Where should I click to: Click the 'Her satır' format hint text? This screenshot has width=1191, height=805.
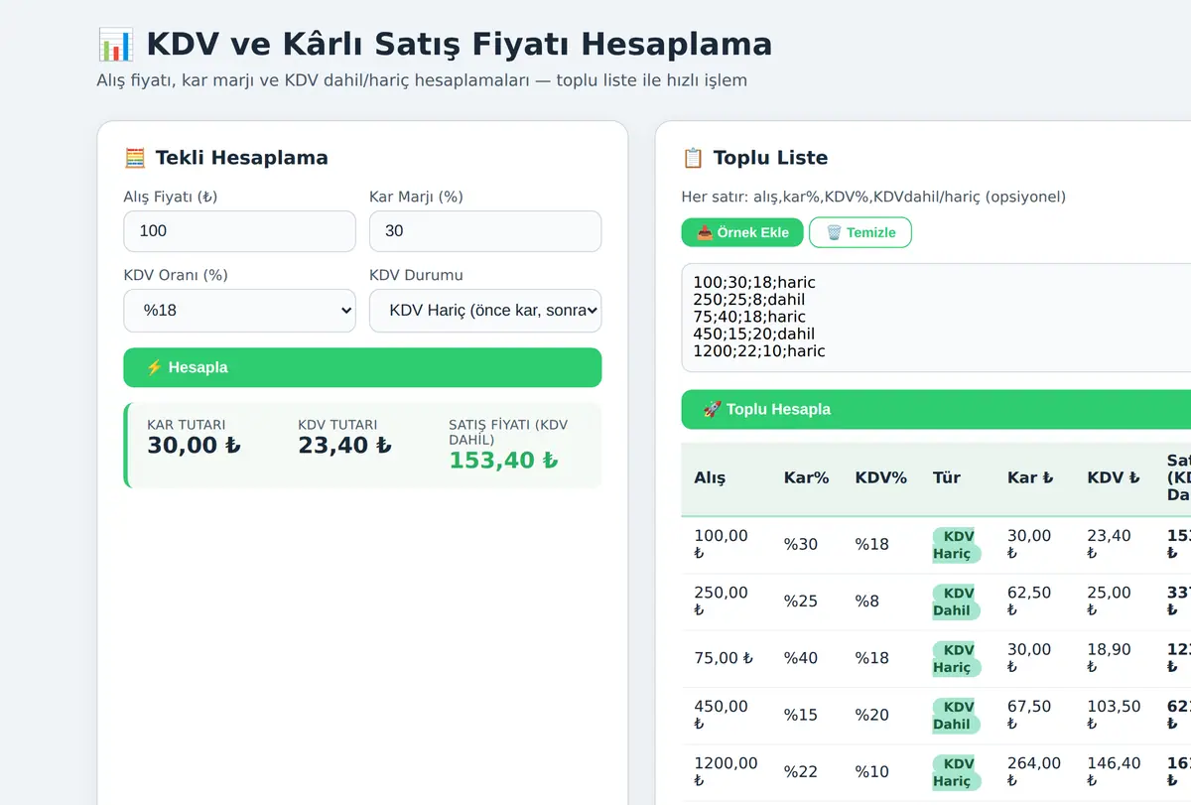click(873, 197)
